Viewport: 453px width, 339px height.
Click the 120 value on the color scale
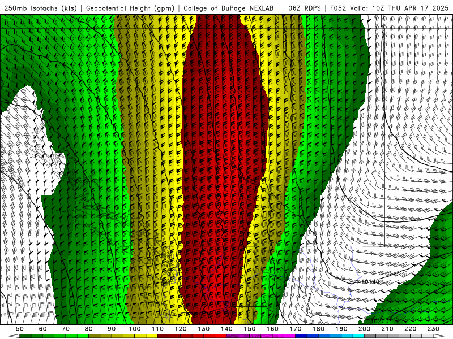coord(181,329)
